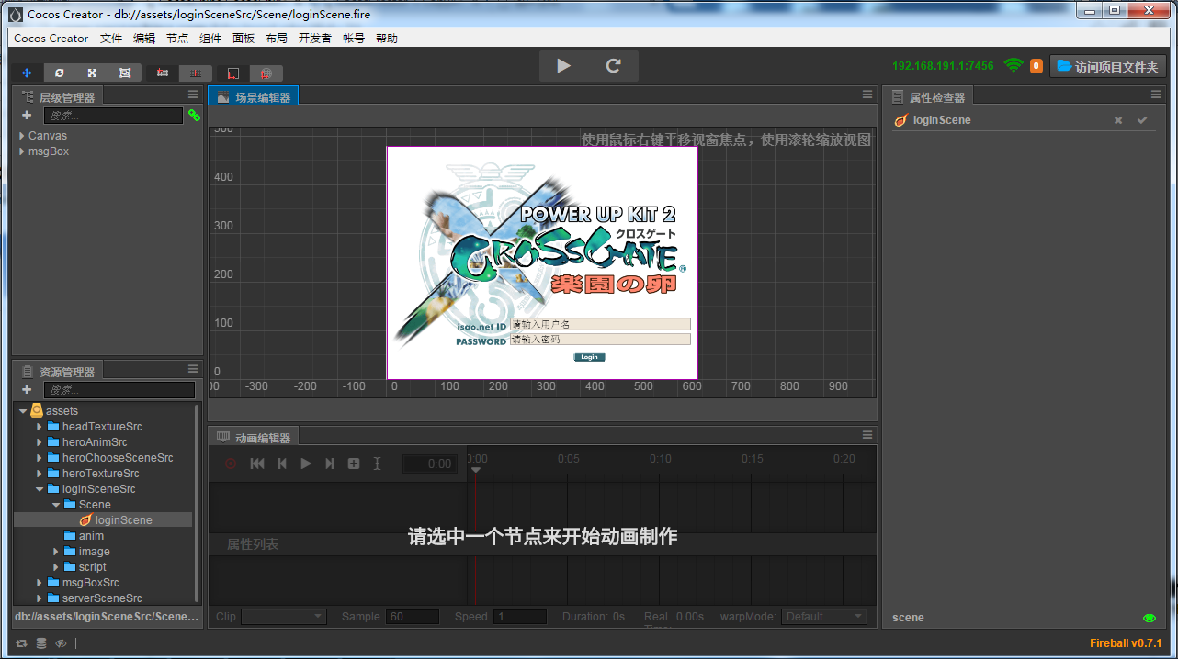Expand the script folder
Image resolution: width=1178 pixels, height=659 pixels.
point(55,567)
